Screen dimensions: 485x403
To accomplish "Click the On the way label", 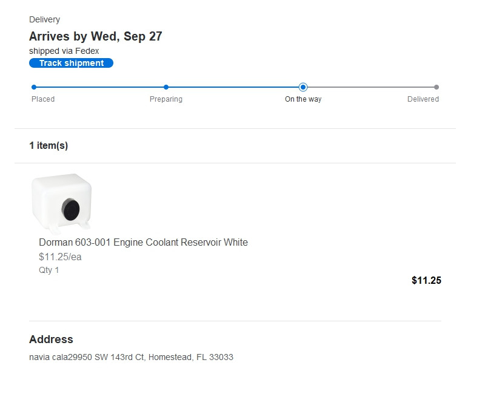I will tap(303, 99).
